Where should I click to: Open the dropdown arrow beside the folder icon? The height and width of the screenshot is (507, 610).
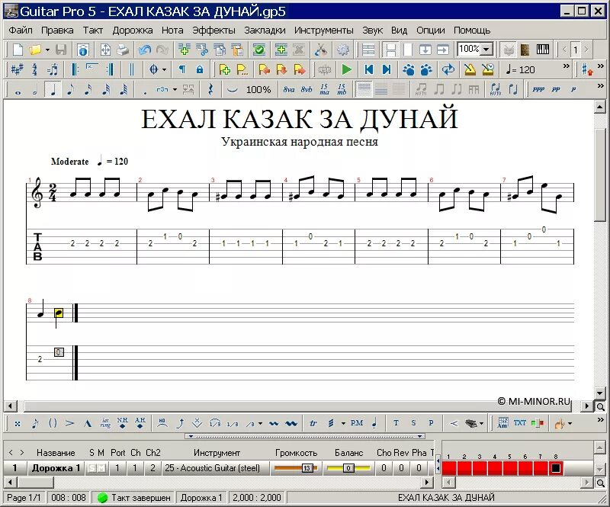point(47,50)
